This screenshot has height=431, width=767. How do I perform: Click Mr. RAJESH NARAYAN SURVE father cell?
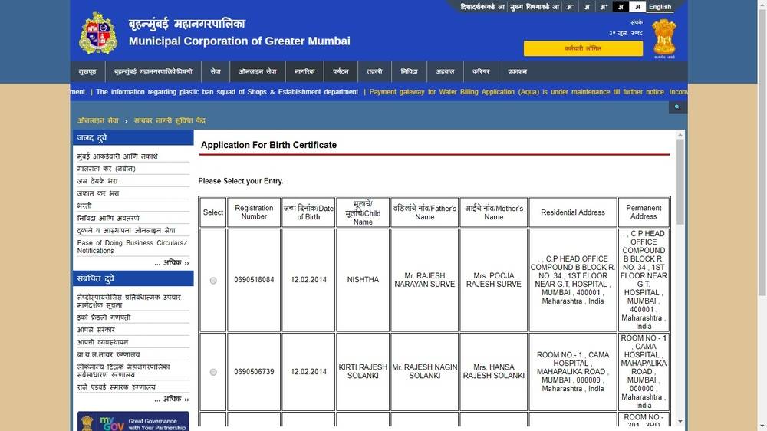[425, 280]
